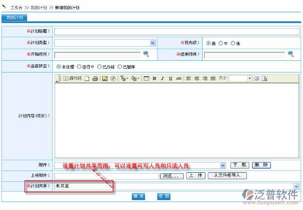Screen dimensions: 303x210
Task: Go to 工作台 in breadcrumb
Action: 16,8
